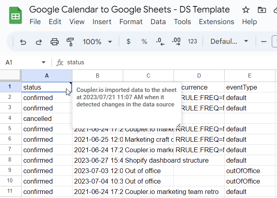This screenshot has height=198, width=277.
Task: Expand the name box A1 dropdown
Action: pyautogui.click(x=43, y=62)
